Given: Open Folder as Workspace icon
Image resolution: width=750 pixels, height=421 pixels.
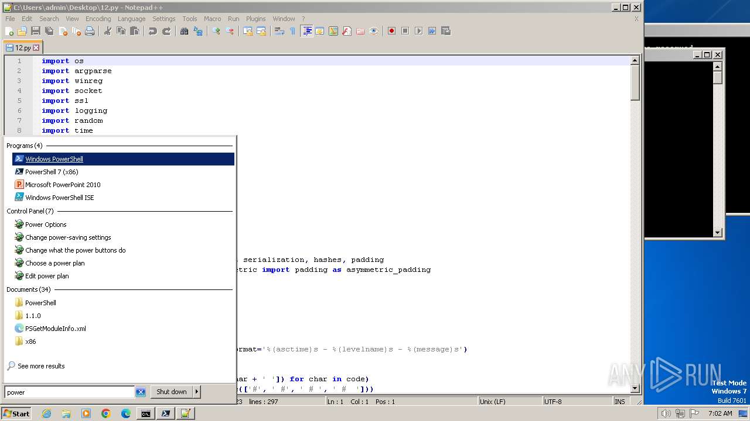Looking at the screenshot, I should tap(360, 31).
